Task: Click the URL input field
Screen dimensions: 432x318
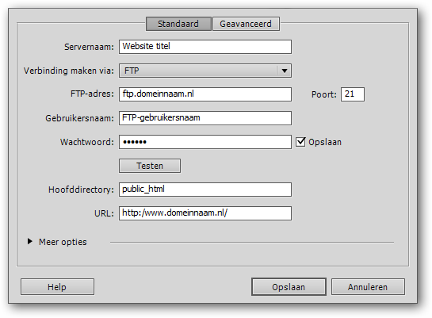Action: [205, 213]
